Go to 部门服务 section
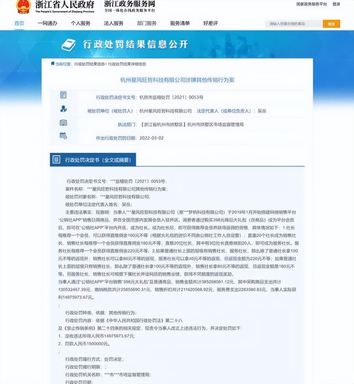Screen dimensions: 354x384 (147, 23)
